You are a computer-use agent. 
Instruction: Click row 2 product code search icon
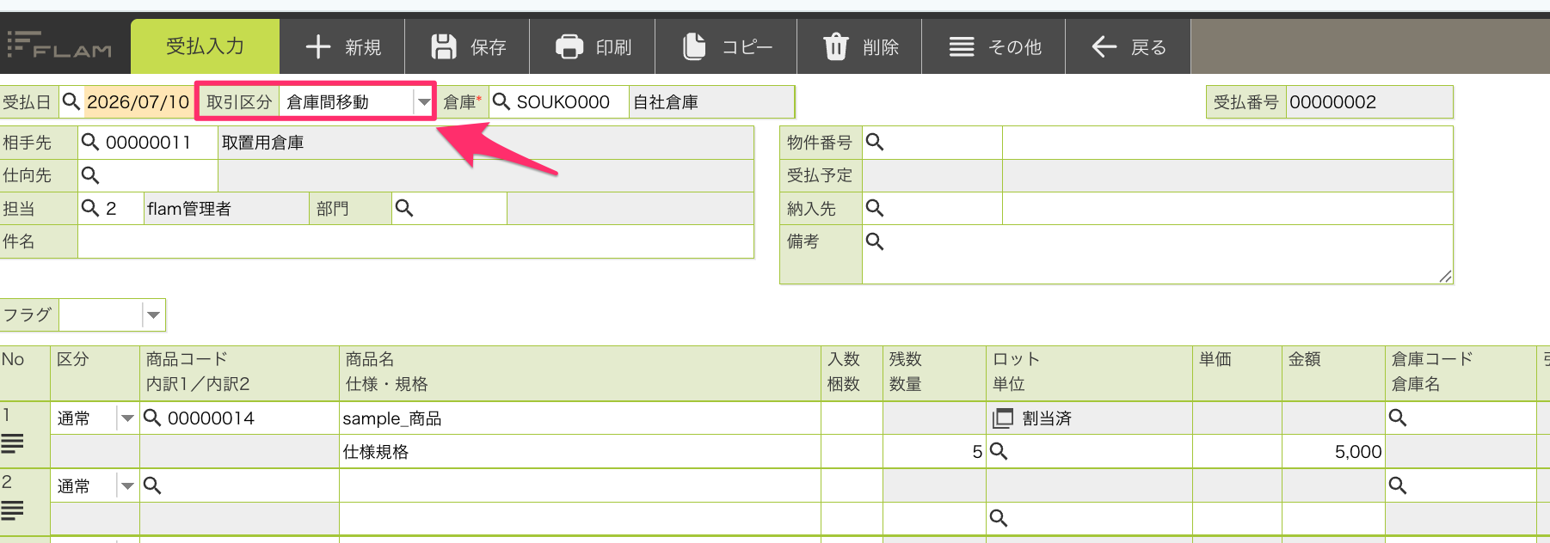[152, 485]
